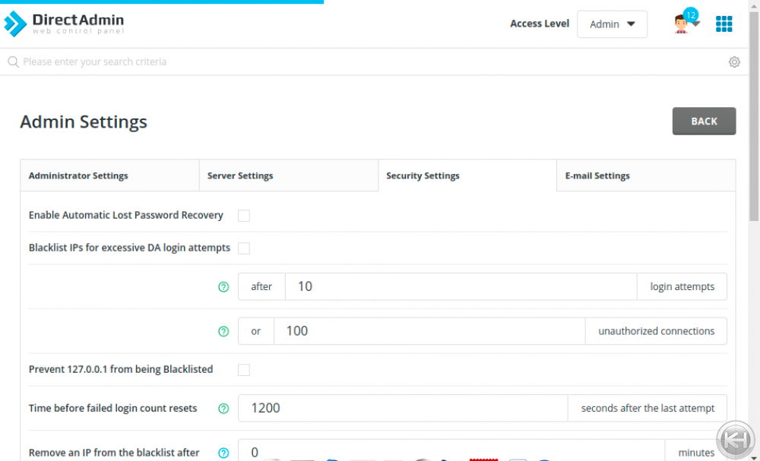Go to E-mail Settings tab
The height and width of the screenshot is (461, 760).
(x=646, y=176)
